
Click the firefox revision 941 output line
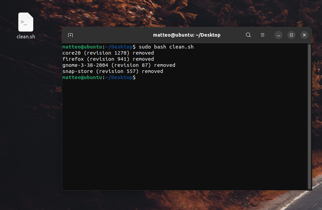pyautogui.click(x=108, y=59)
